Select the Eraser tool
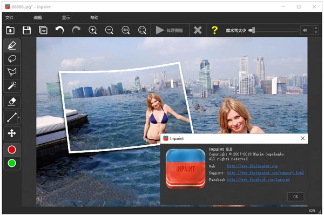 (x=12, y=102)
